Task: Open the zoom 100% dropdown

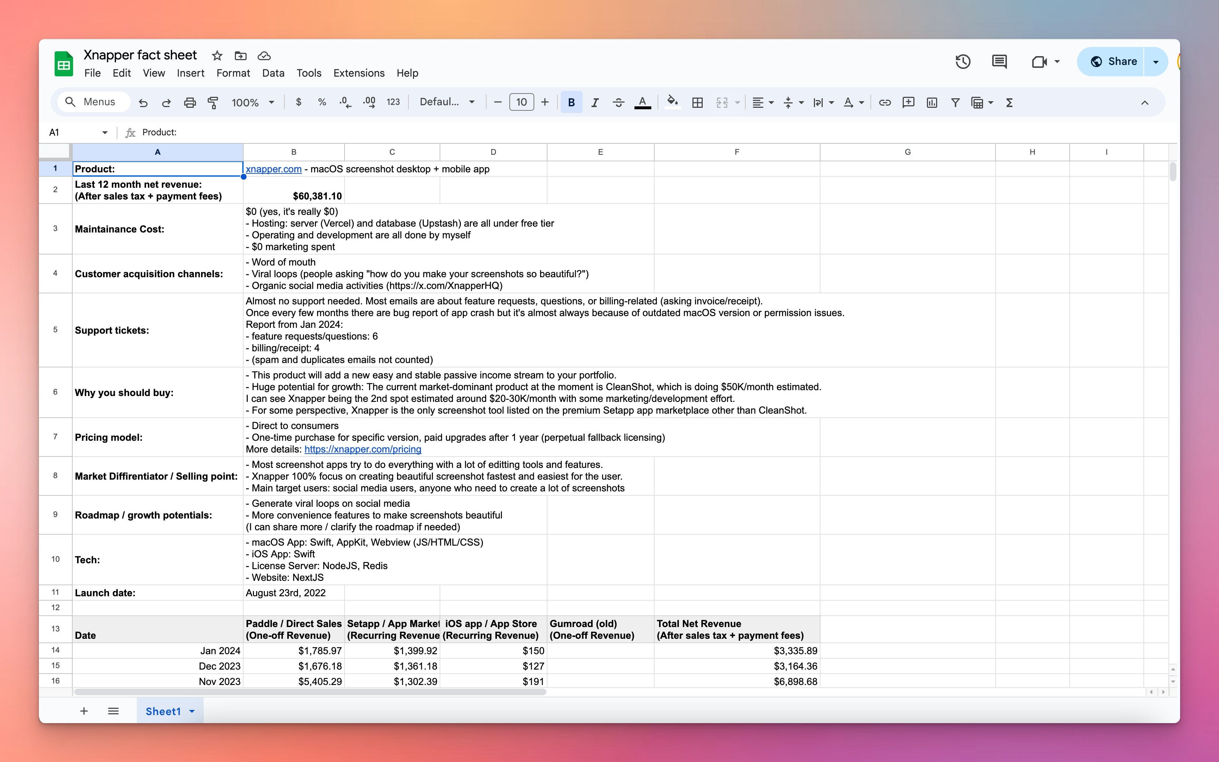Action: coord(253,102)
